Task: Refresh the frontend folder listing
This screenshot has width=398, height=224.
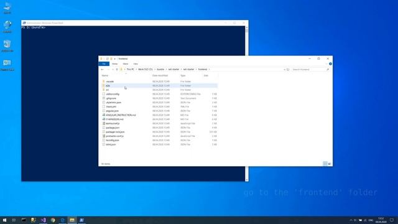Action: [288, 69]
